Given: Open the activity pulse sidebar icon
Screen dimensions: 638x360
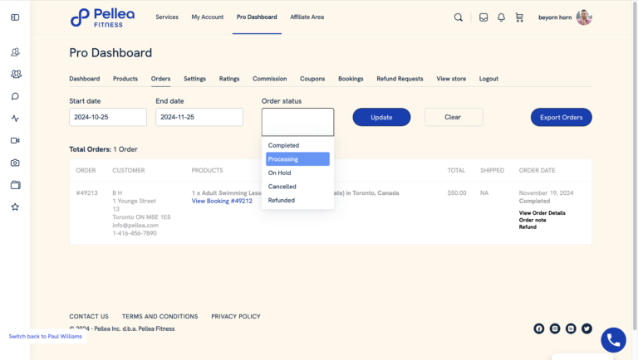Looking at the screenshot, I should [15, 119].
